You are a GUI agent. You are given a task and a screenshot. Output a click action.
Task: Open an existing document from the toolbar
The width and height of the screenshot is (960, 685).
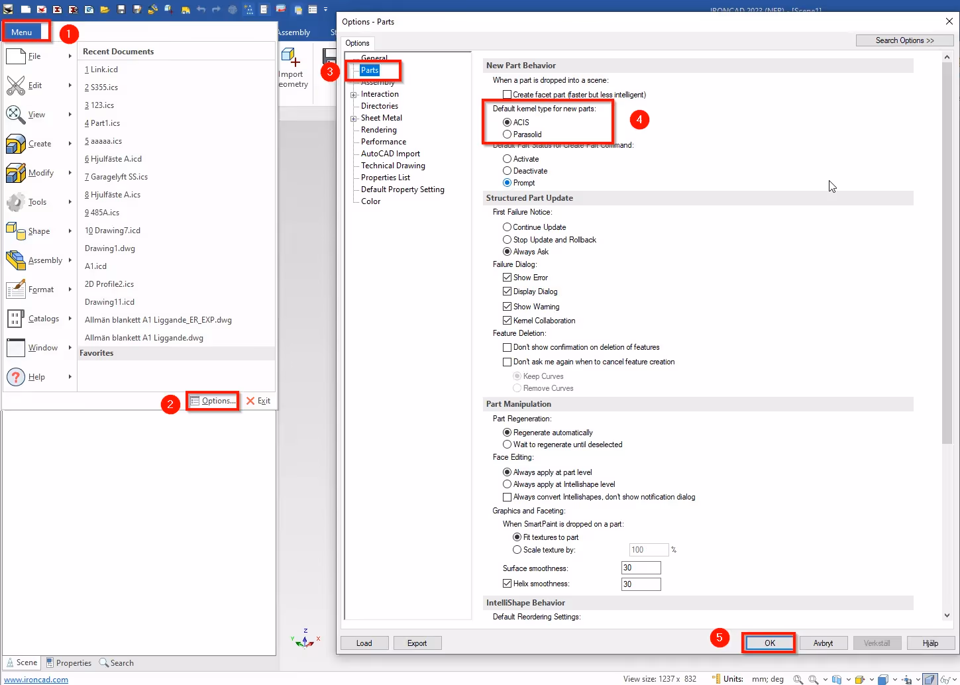tap(105, 9)
